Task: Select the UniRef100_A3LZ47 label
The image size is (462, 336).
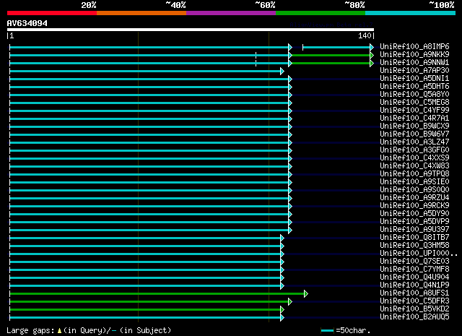Action: click(414, 142)
